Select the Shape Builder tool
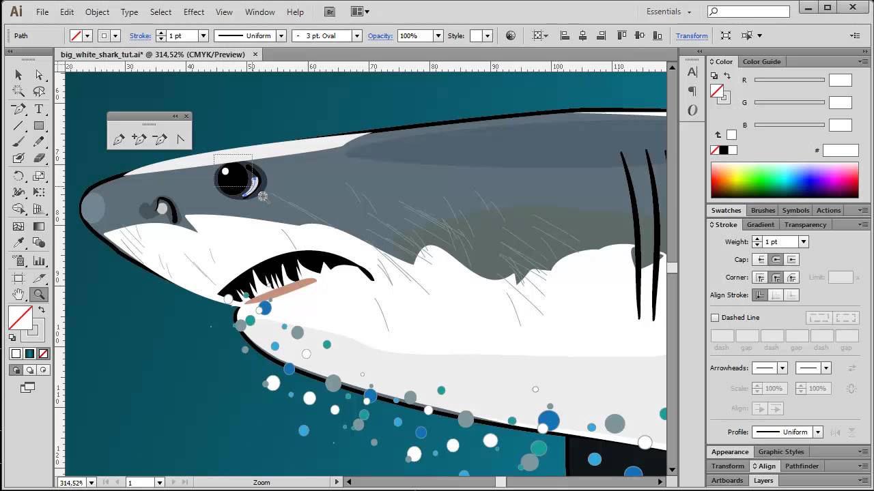 tap(18, 209)
